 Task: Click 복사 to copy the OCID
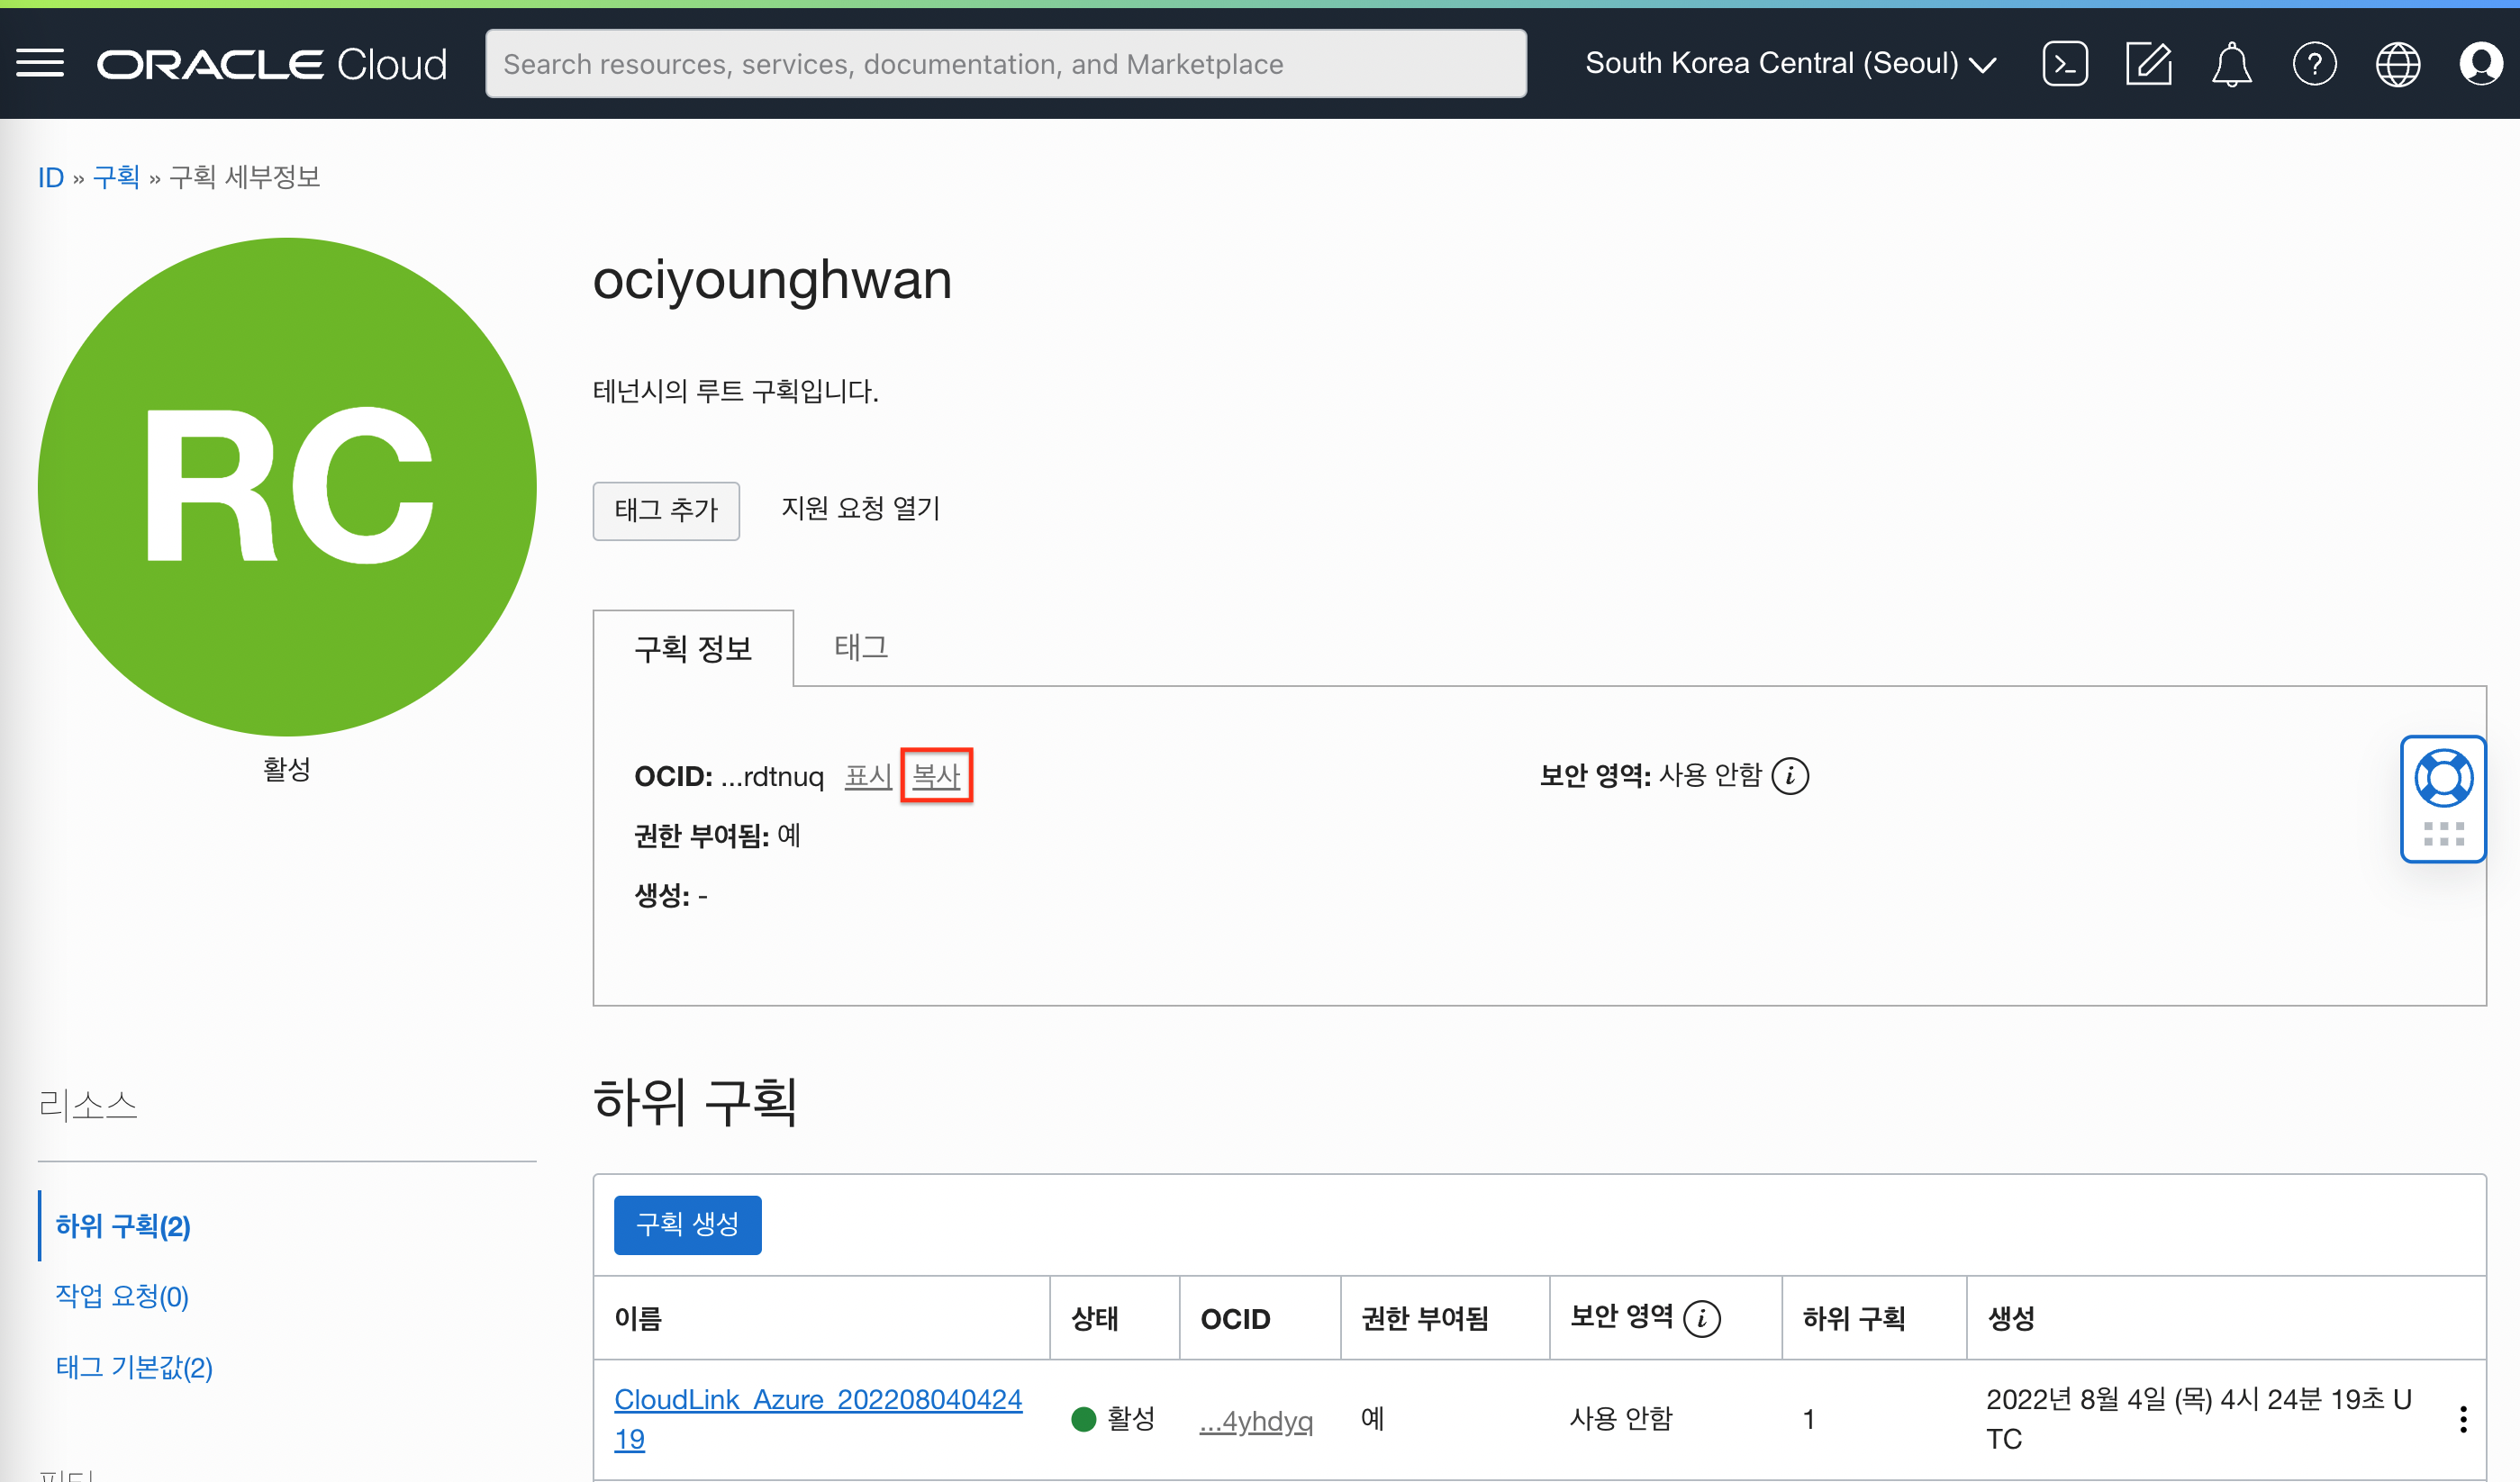point(936,775)
